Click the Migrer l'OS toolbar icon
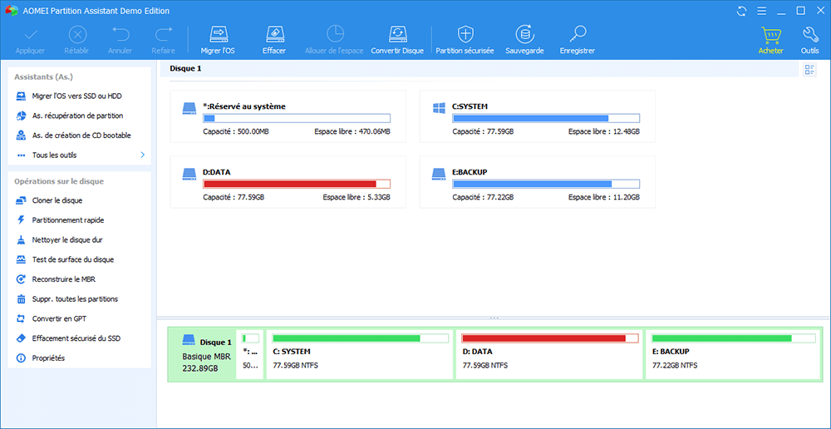The height and width of the screenshot is (429, 831). (218, 34)
